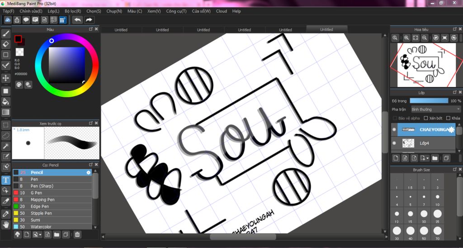The height and width of the screenshot is (248, 463).
Task: Select the Lasso selection tool
Action: pos(5,136)
